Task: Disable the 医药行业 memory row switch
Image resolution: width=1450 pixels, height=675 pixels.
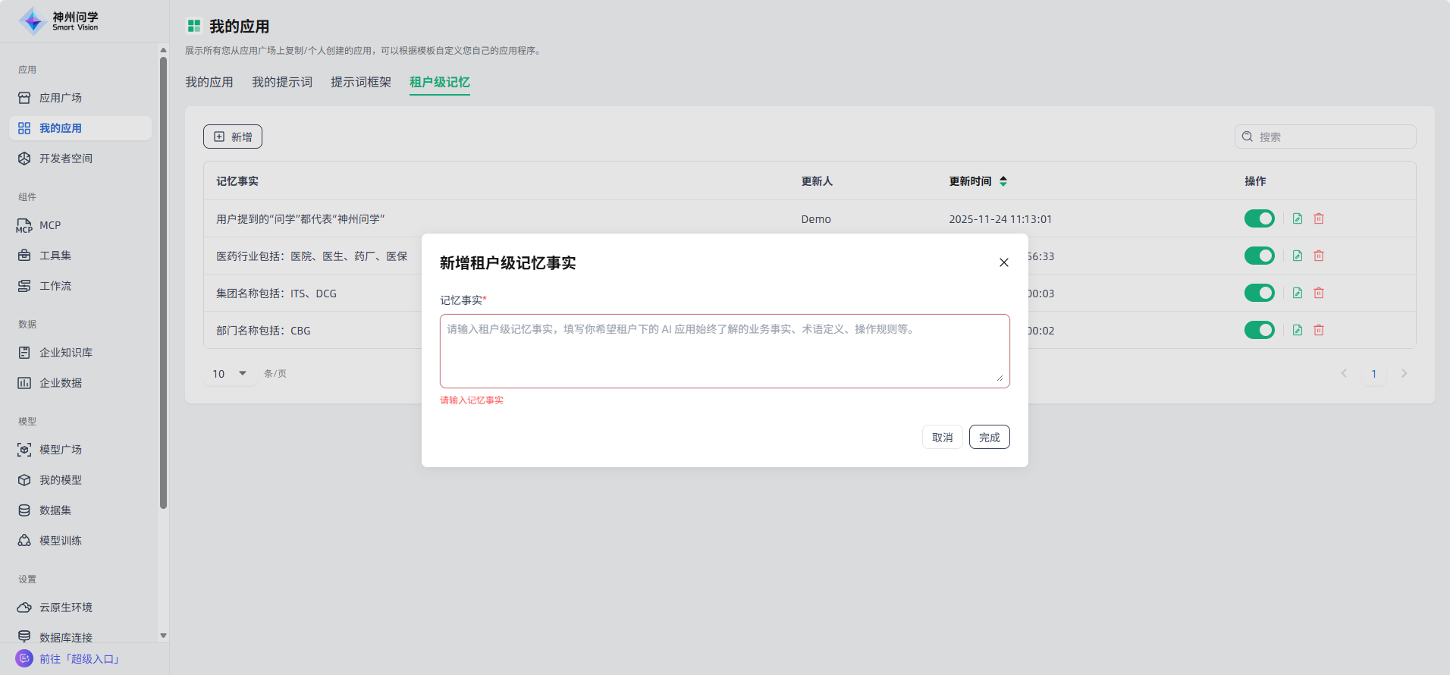Action: click(x=1259, y=256)
